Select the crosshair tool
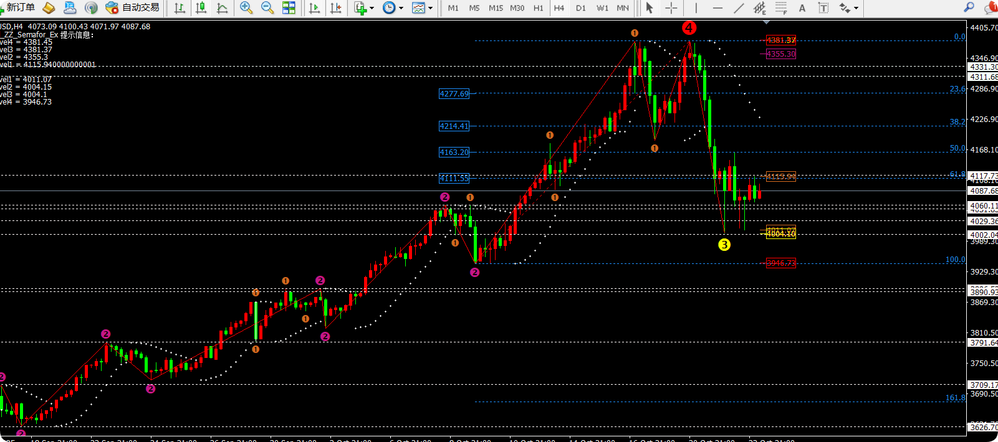 click(x=671, y=8)
